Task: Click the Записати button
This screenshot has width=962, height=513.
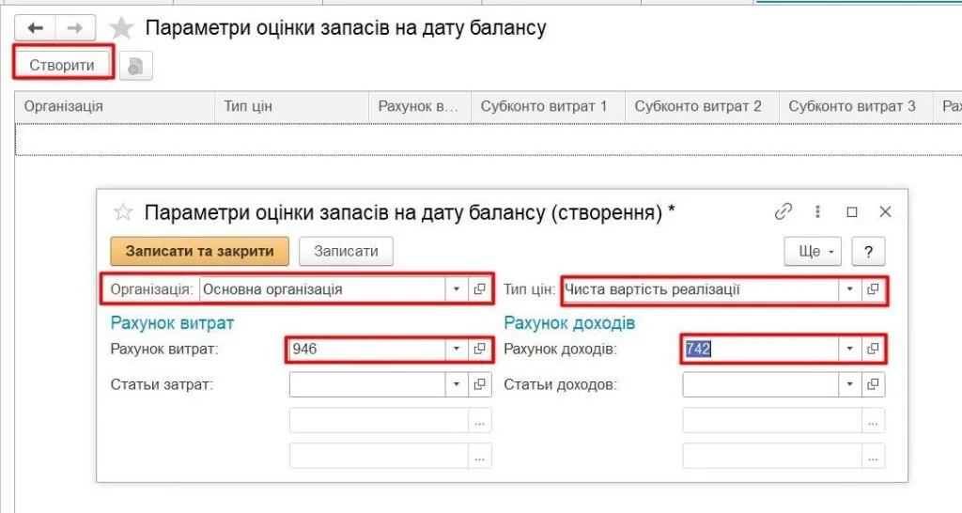Action: [346, 251]
